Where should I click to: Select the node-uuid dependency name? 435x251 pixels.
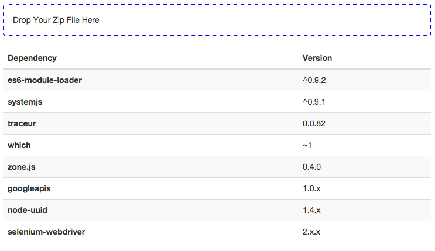click(27, 210)
